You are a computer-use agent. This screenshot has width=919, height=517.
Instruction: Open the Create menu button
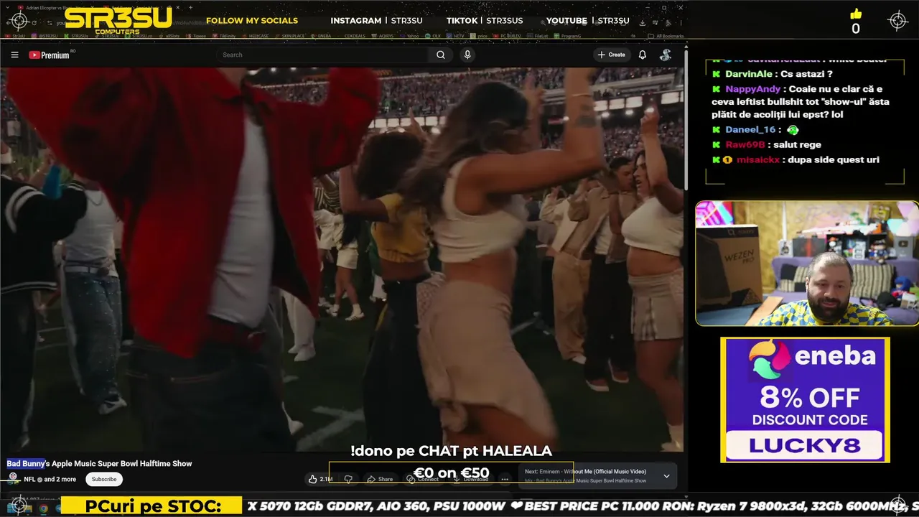[x=611, y=55]
